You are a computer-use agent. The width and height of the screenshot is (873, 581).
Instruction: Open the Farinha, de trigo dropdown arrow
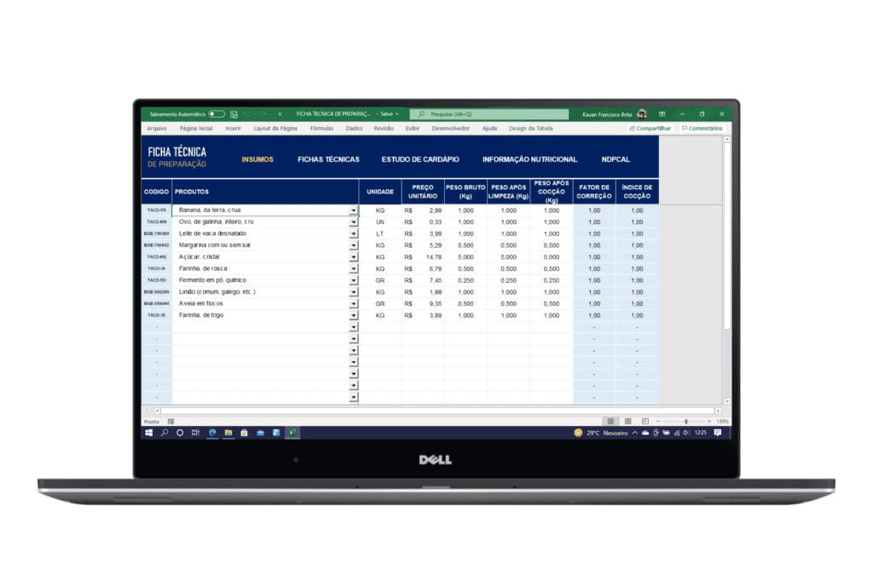(x=354, y=315)
